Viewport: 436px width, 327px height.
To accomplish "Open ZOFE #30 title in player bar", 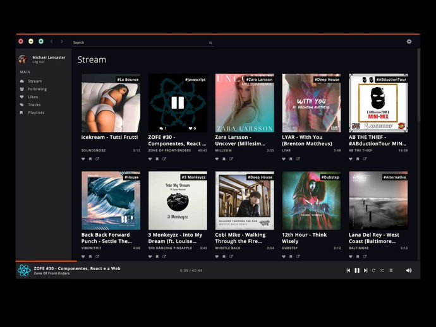I will click(x=77, y=268).
